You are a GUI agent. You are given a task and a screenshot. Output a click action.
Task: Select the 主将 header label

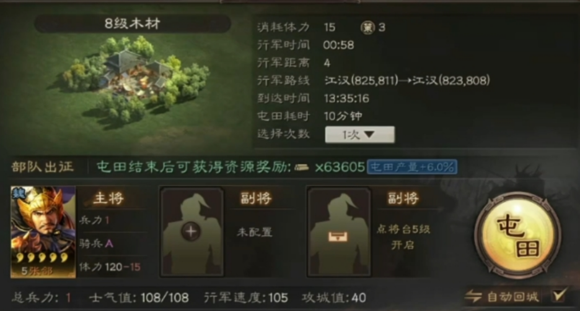[x=108, y=198]
